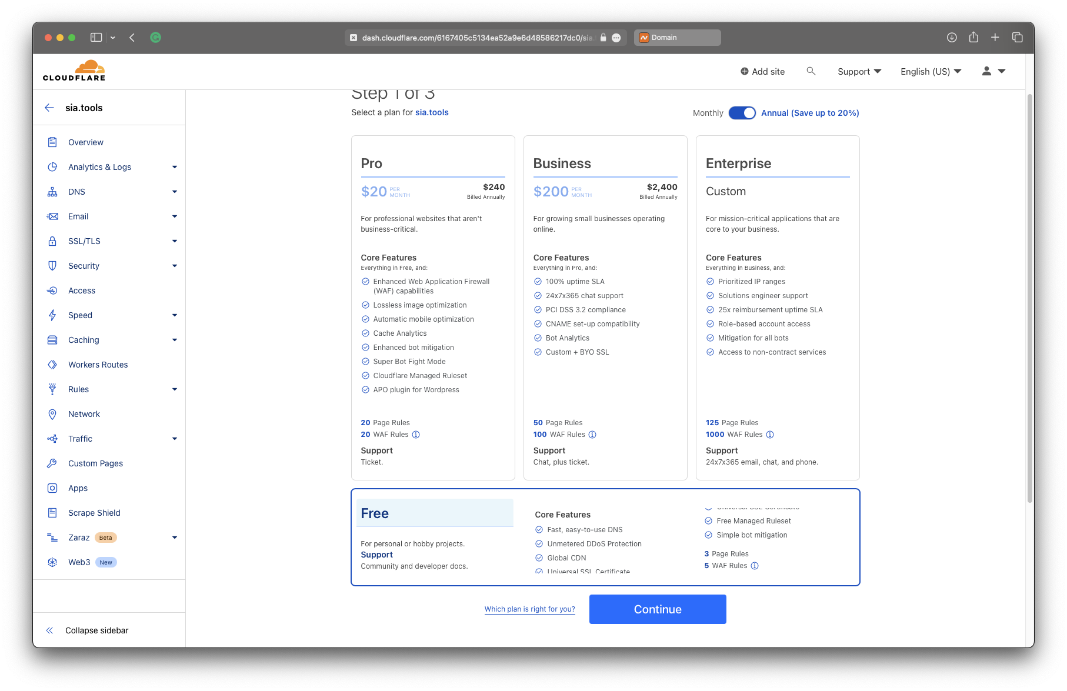This screenshot has width=1067, height=691.
Task: Toggle the Monthly/Annual billing switch
Action: pyautogui.click(x=742, y=113)
